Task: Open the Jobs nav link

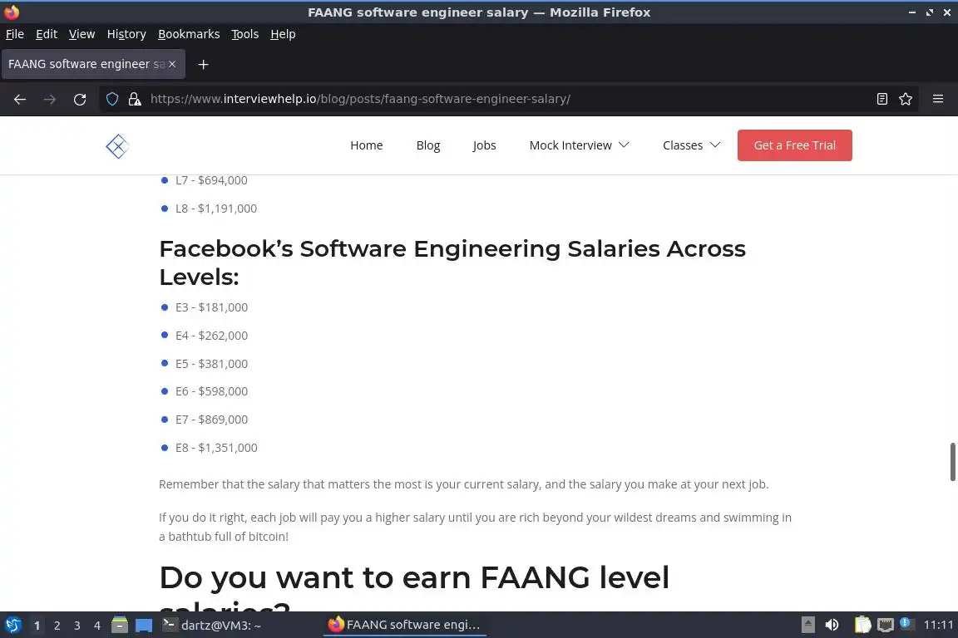Action: (484, 145)
